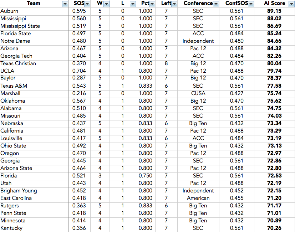
Task: Open the W column filter dropdown
Action: click(x=107, y=4)
